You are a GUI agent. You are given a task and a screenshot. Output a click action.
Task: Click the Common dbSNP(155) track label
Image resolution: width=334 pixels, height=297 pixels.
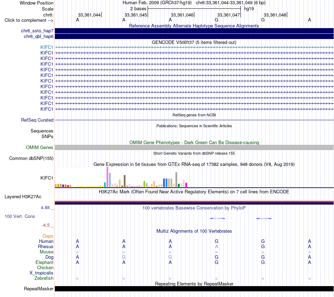click(31, 159)
